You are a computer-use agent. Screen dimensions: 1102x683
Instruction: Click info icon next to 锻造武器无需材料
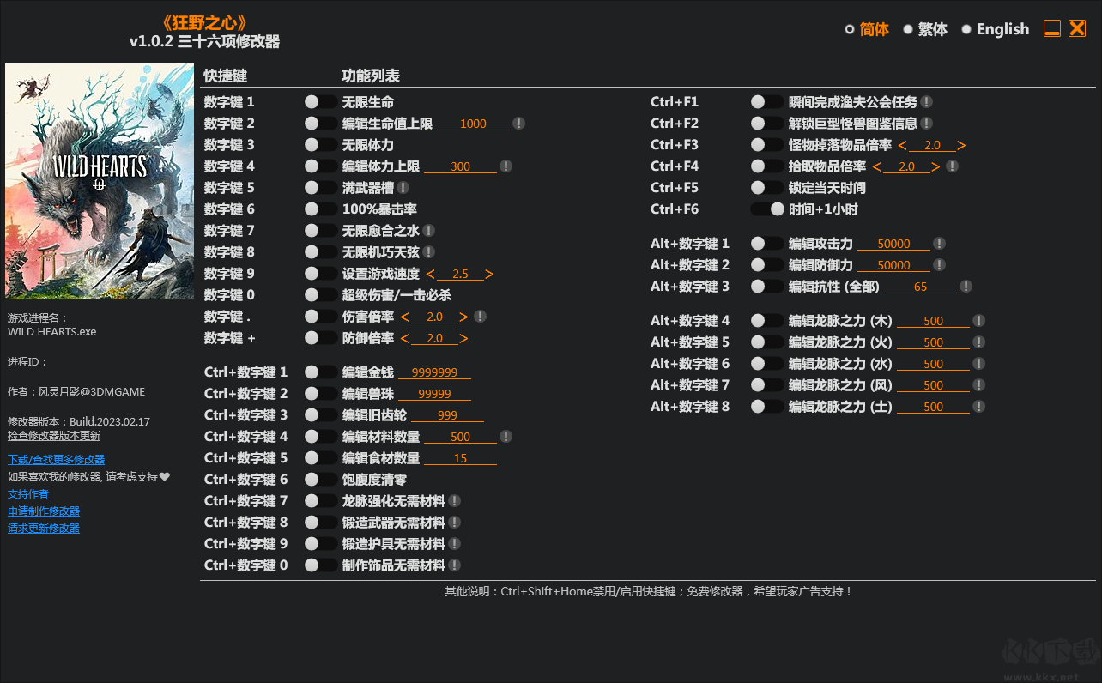pyautogui.click(x=454, y=523)
